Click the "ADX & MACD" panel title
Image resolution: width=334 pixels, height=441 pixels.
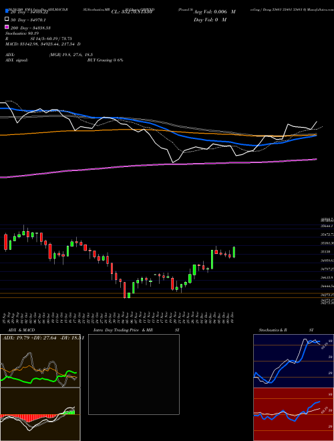click(x=21, y=330)
